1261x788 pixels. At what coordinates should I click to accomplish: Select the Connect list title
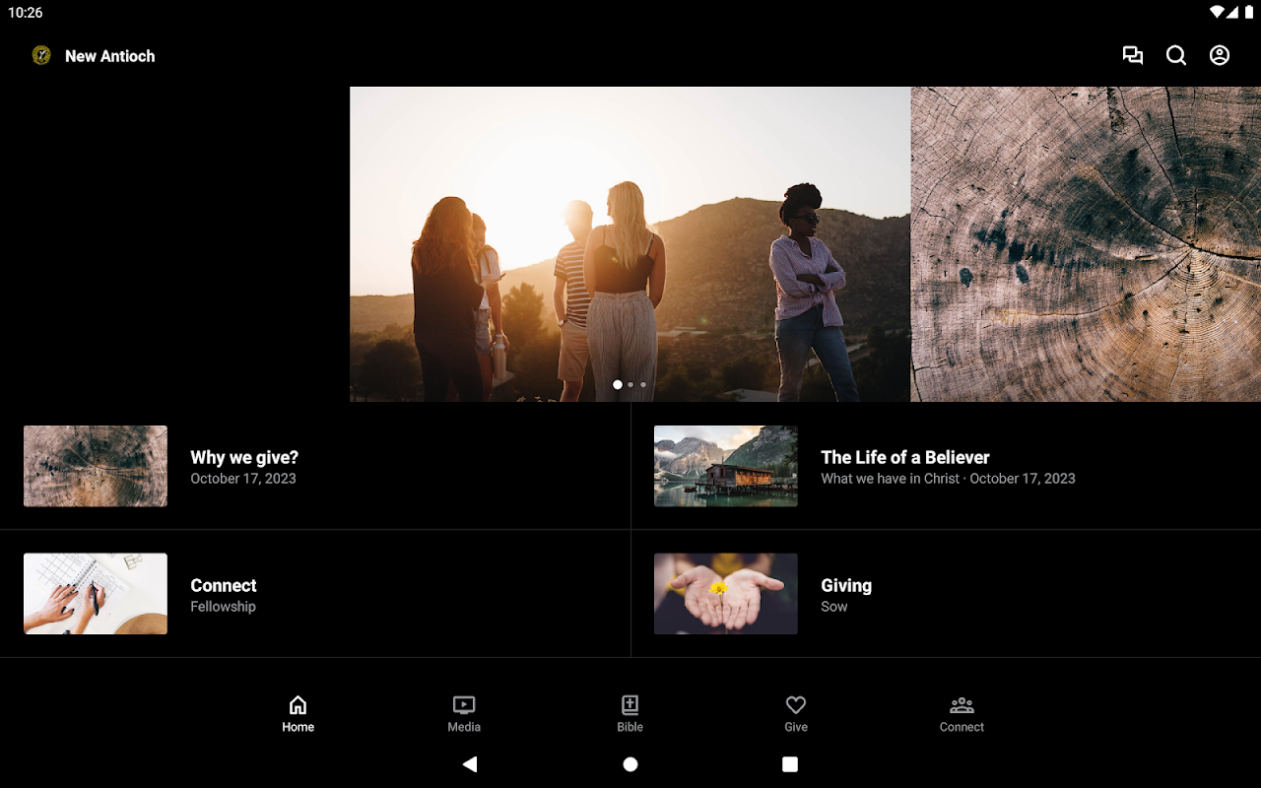click(x=224, y=585)
